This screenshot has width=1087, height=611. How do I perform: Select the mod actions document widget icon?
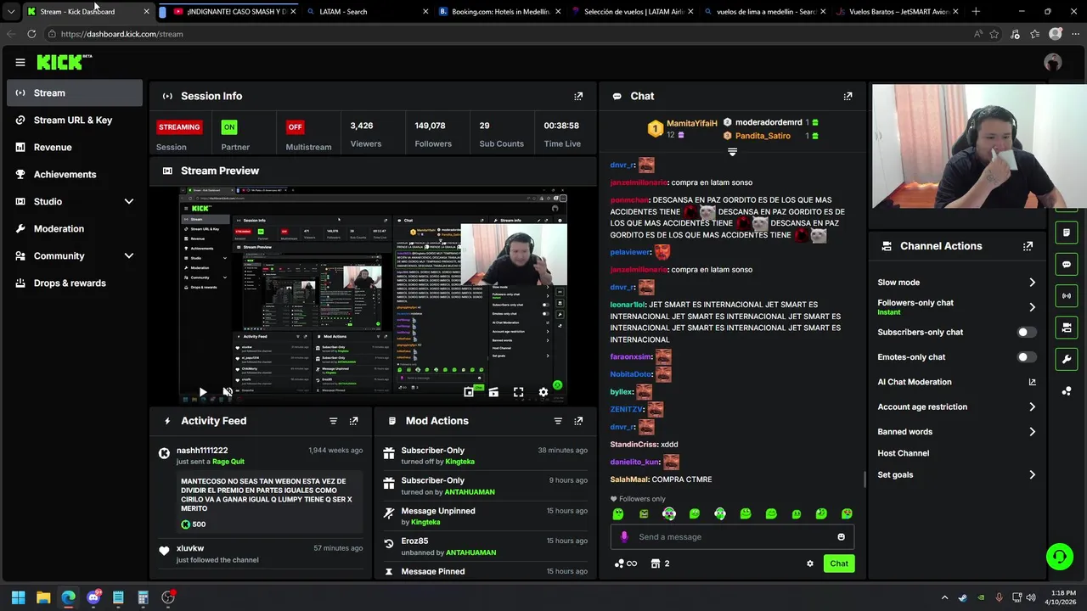(1067, 233)
